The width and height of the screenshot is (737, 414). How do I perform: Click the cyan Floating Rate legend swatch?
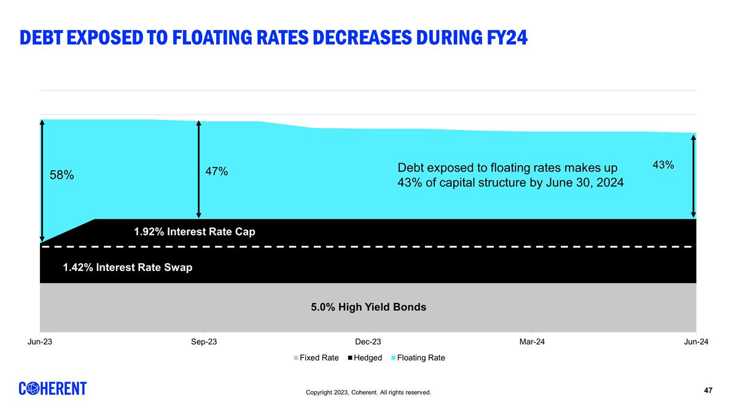click(393, 358)
